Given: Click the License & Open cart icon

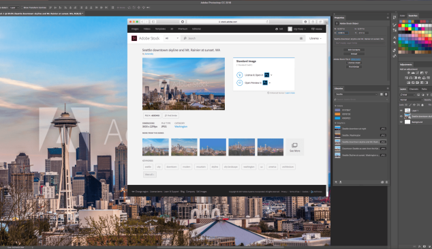Looking at the screenshot, I should click(x=240, y=75).
